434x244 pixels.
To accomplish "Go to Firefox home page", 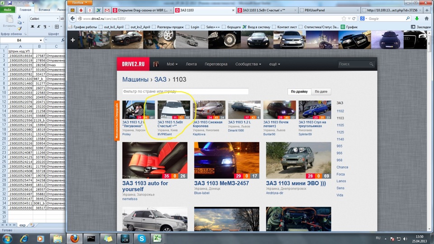I will (x=426, y=19).
